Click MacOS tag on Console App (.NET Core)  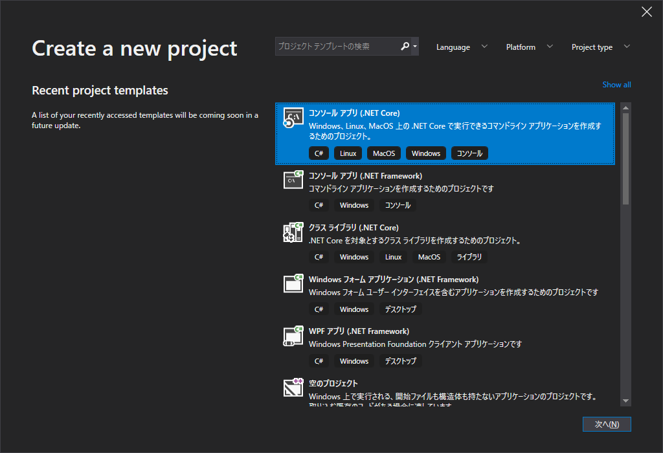coord(384,153)
